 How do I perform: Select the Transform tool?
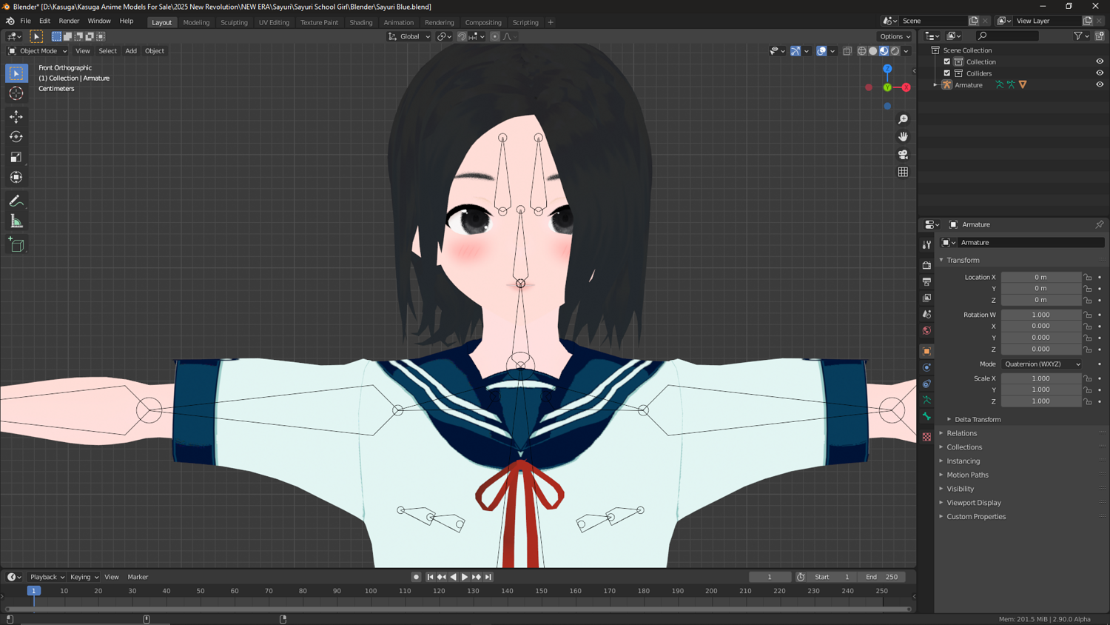pyautogui.click(x=16, y=177)
